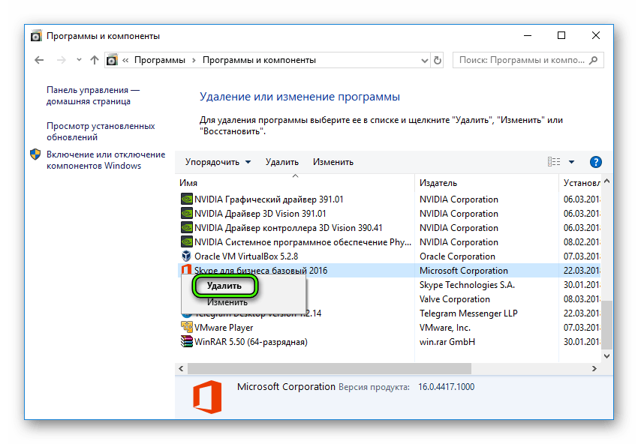Maximize the Программы и компоненты window
Screen dimensions: 638x444
[x=561, y=35]
